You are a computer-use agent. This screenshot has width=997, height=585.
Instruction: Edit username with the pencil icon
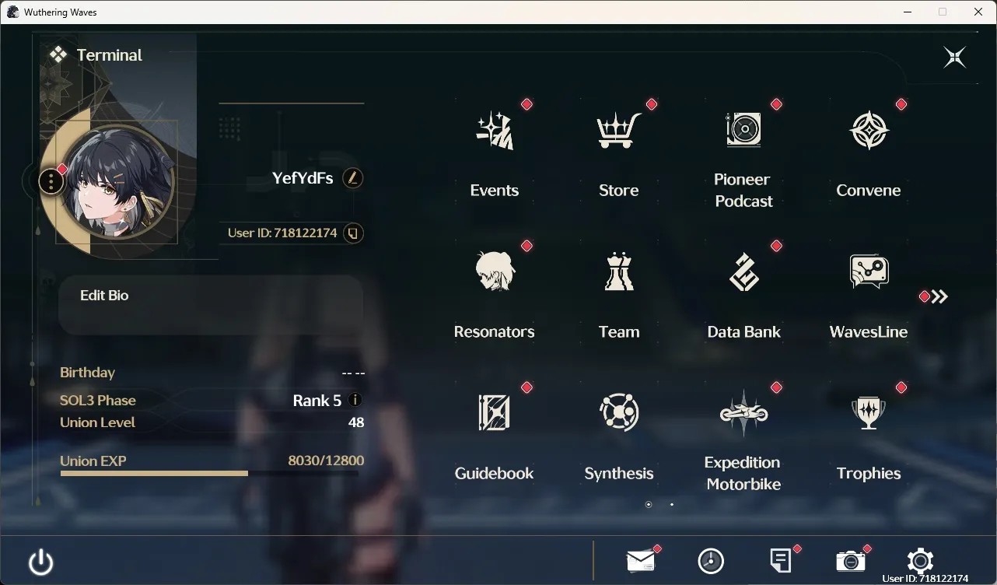pyautogui.click(x=353, y=178)
